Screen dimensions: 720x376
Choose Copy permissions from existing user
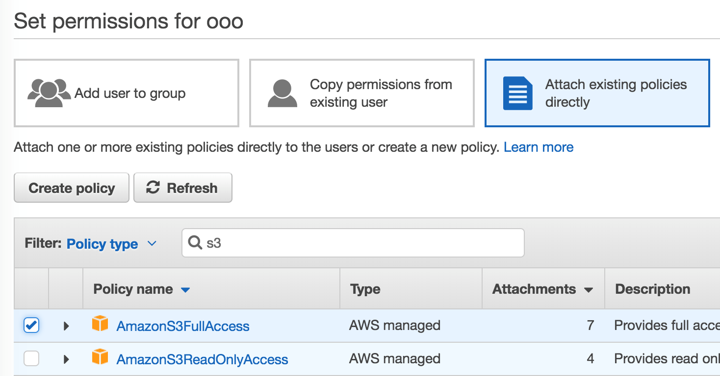(x=380, y=93)
